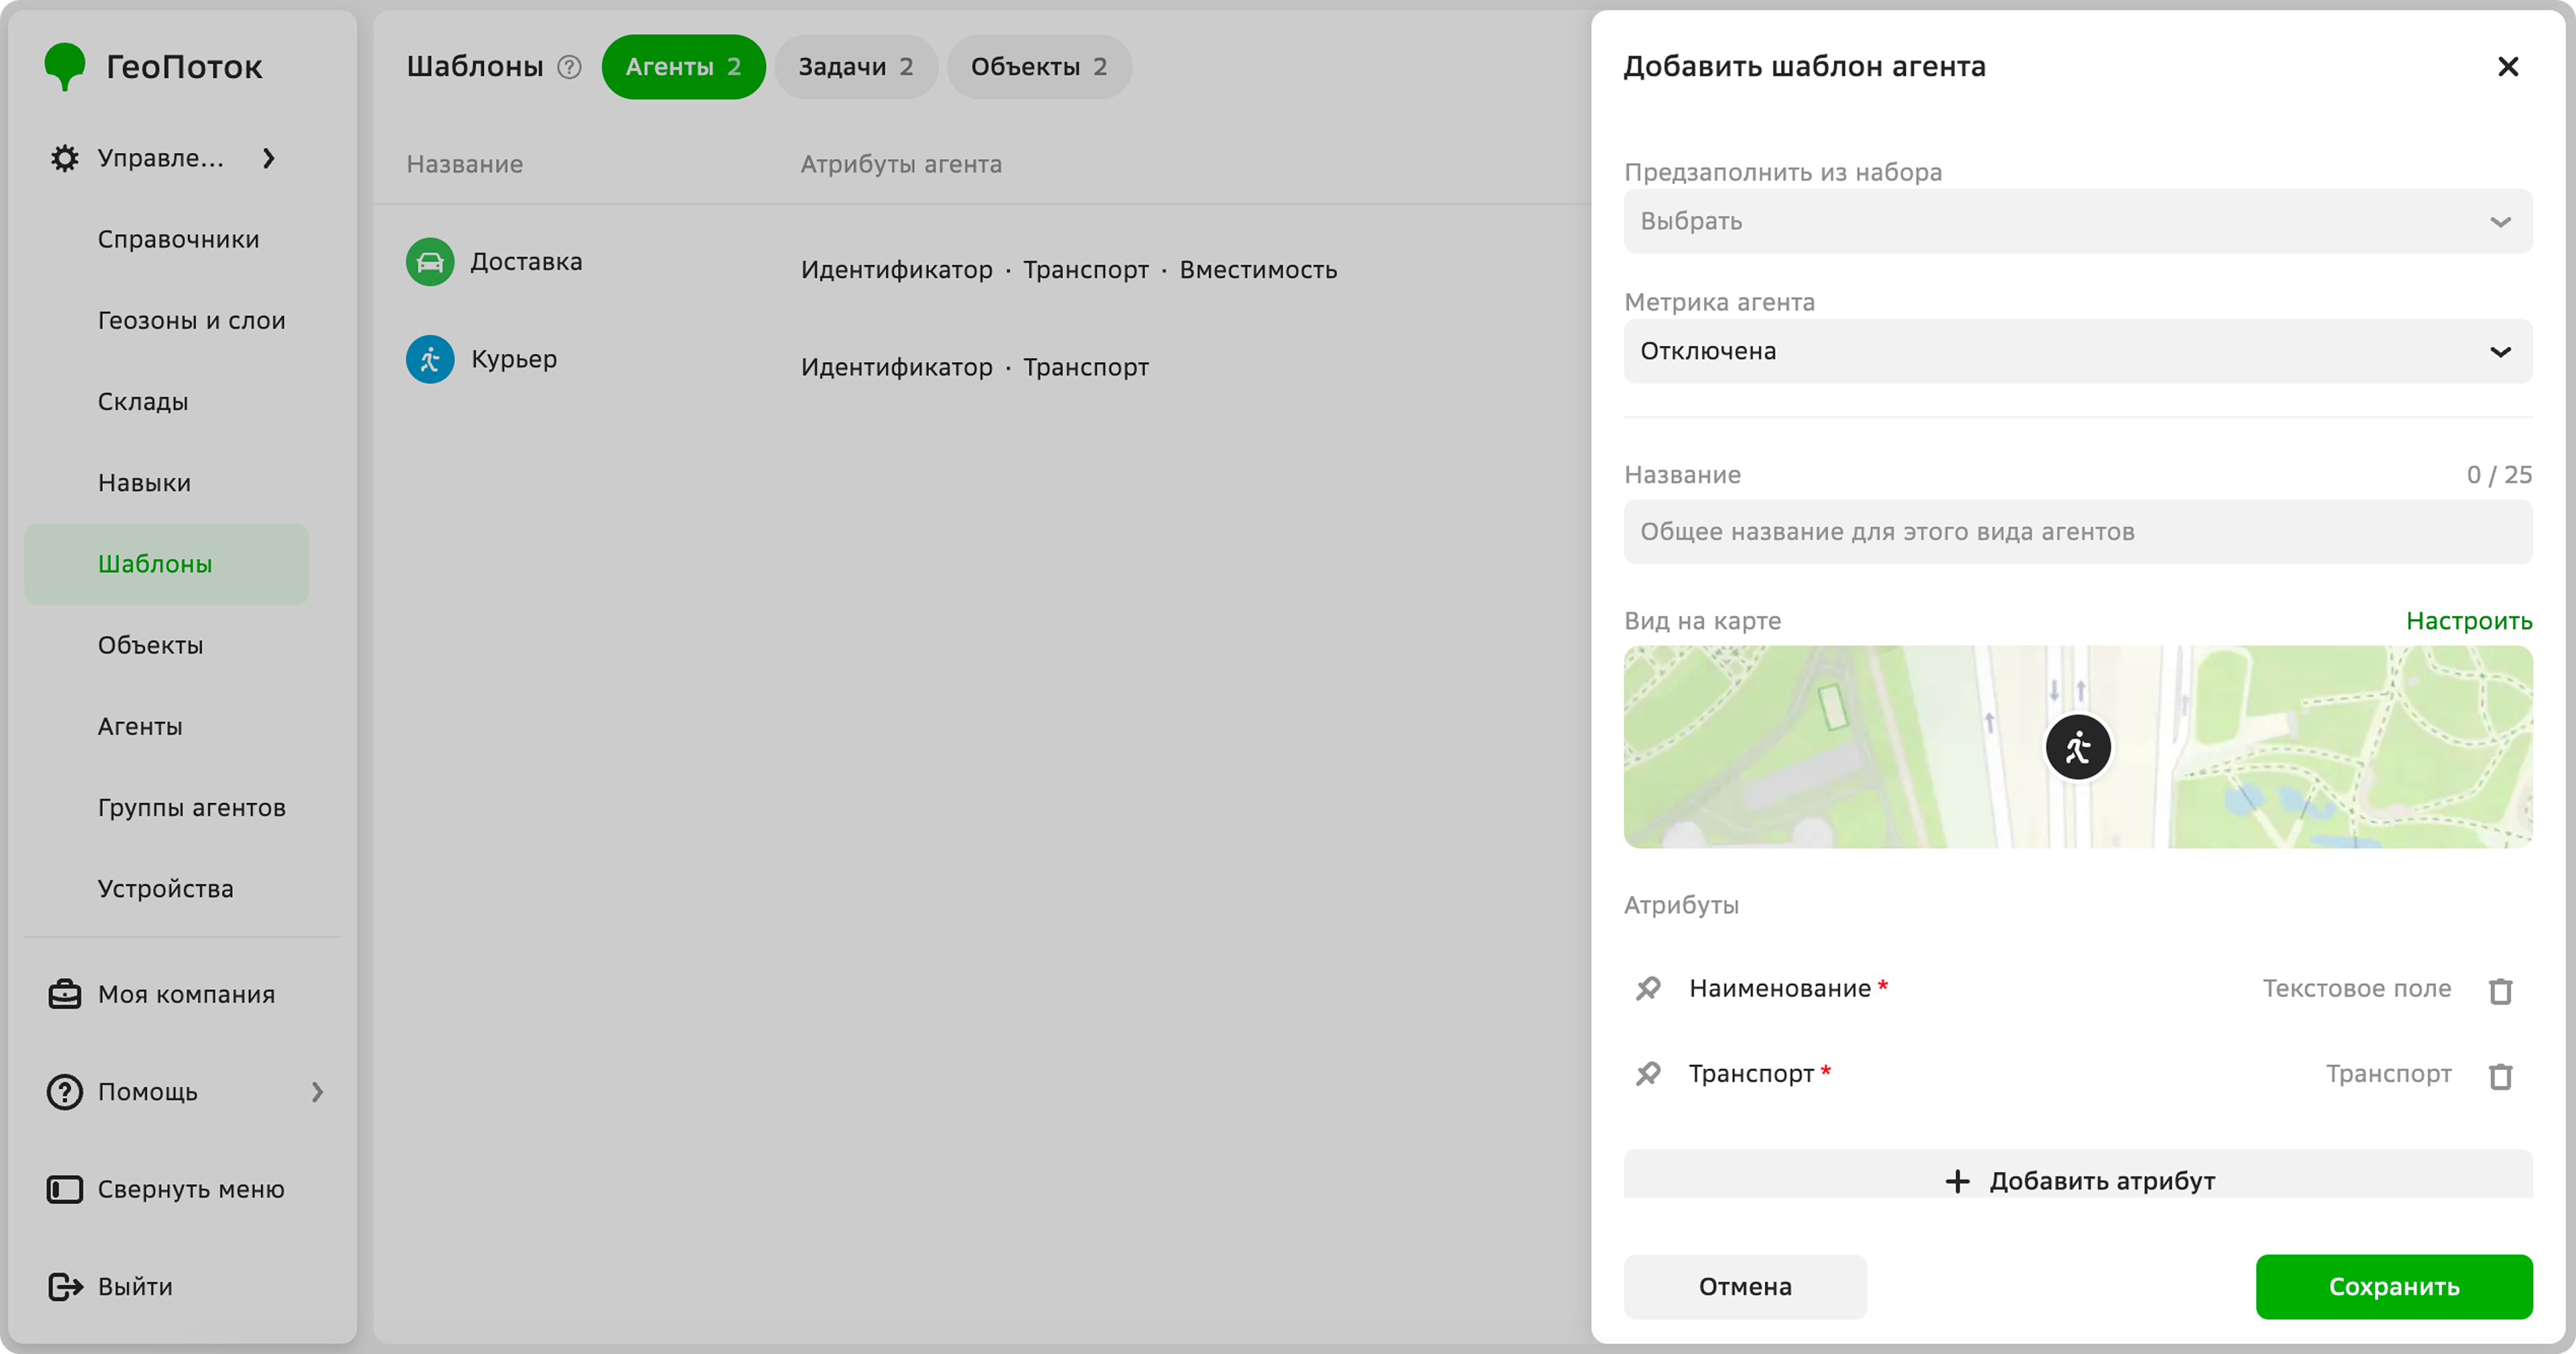Open the Курьер template row

tap(982, 359)
